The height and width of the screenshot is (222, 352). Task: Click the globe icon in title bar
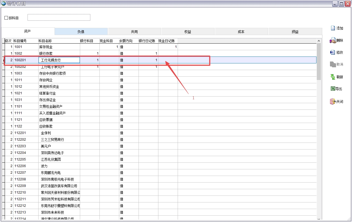(4, 4)
